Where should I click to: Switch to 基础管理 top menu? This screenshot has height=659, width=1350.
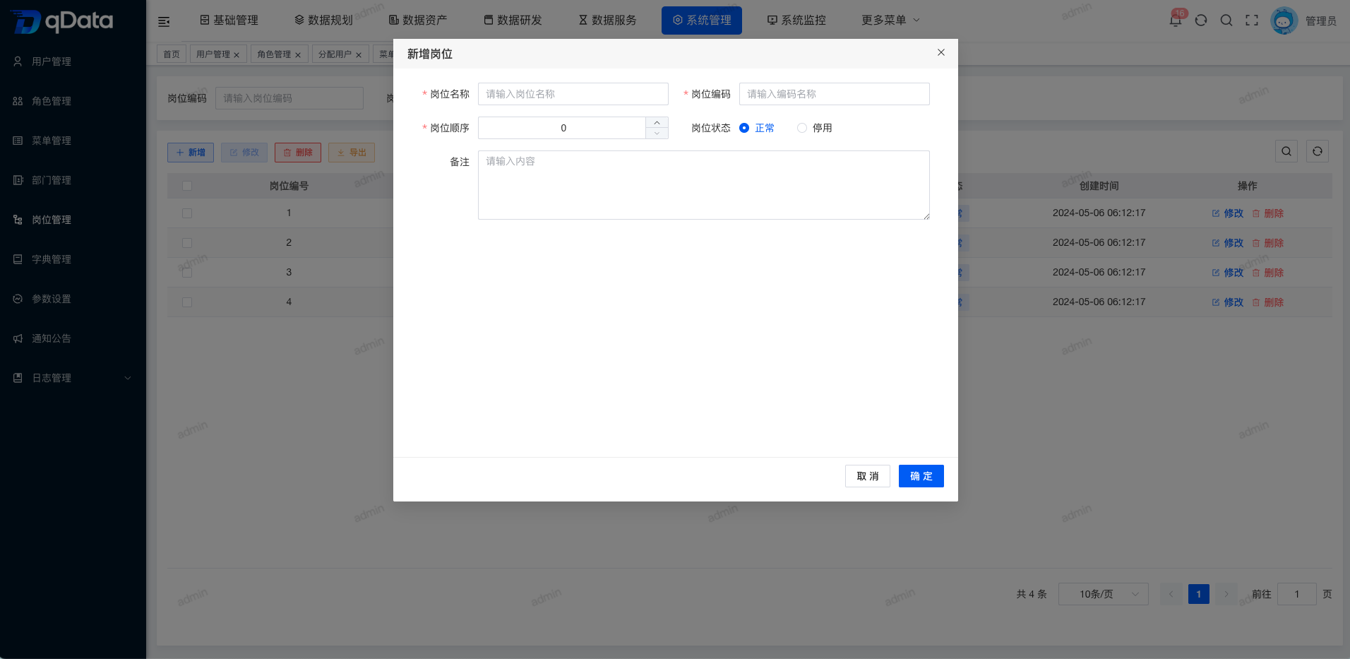(229, 20)
